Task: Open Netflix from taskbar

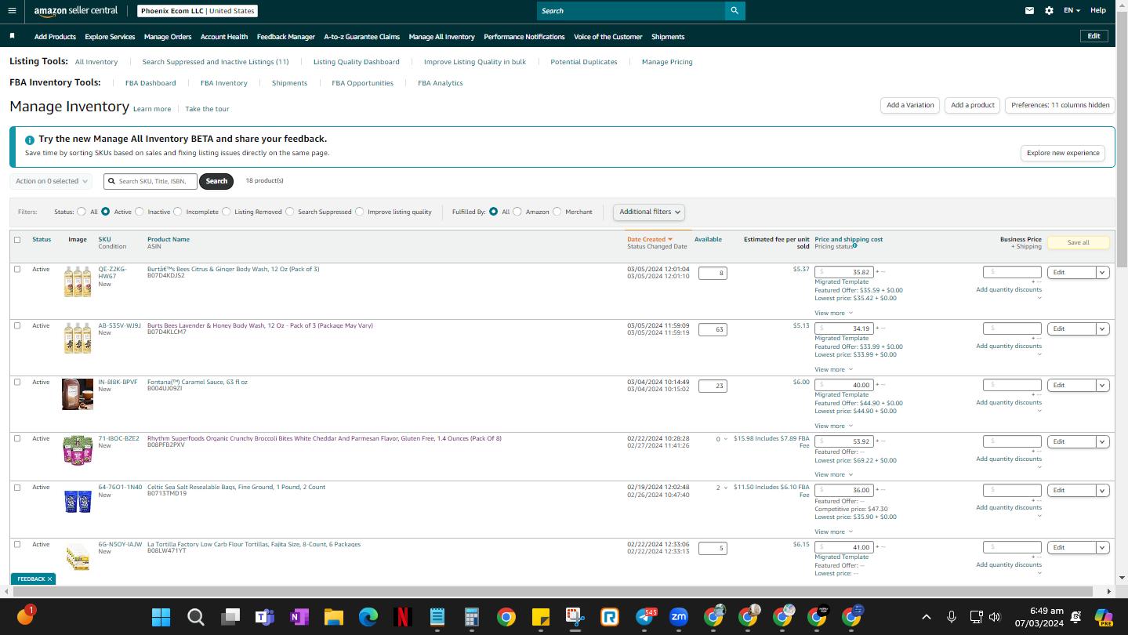Action: click(x=403, y=617)
